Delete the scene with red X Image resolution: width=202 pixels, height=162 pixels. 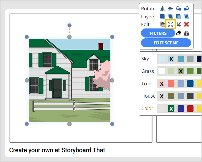(186, 24)
